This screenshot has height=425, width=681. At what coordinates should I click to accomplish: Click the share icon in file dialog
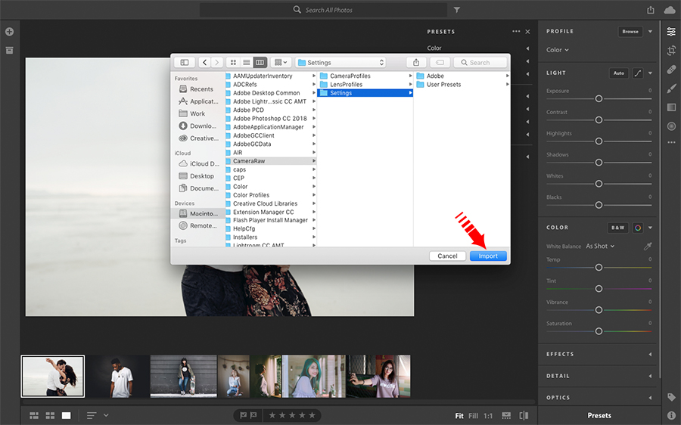tap(416, 63)
